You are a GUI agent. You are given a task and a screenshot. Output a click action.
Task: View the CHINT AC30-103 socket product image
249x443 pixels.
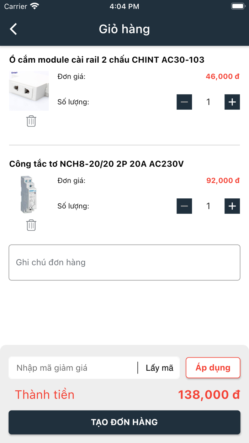click(x=29, y=91)
